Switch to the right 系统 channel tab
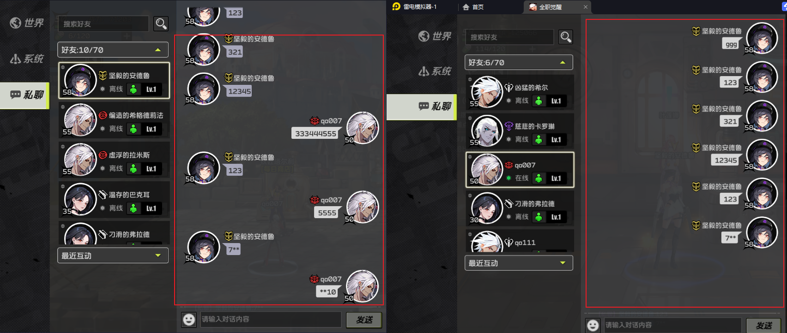Screen dimensions: 787x333 (x=435, y=71)
